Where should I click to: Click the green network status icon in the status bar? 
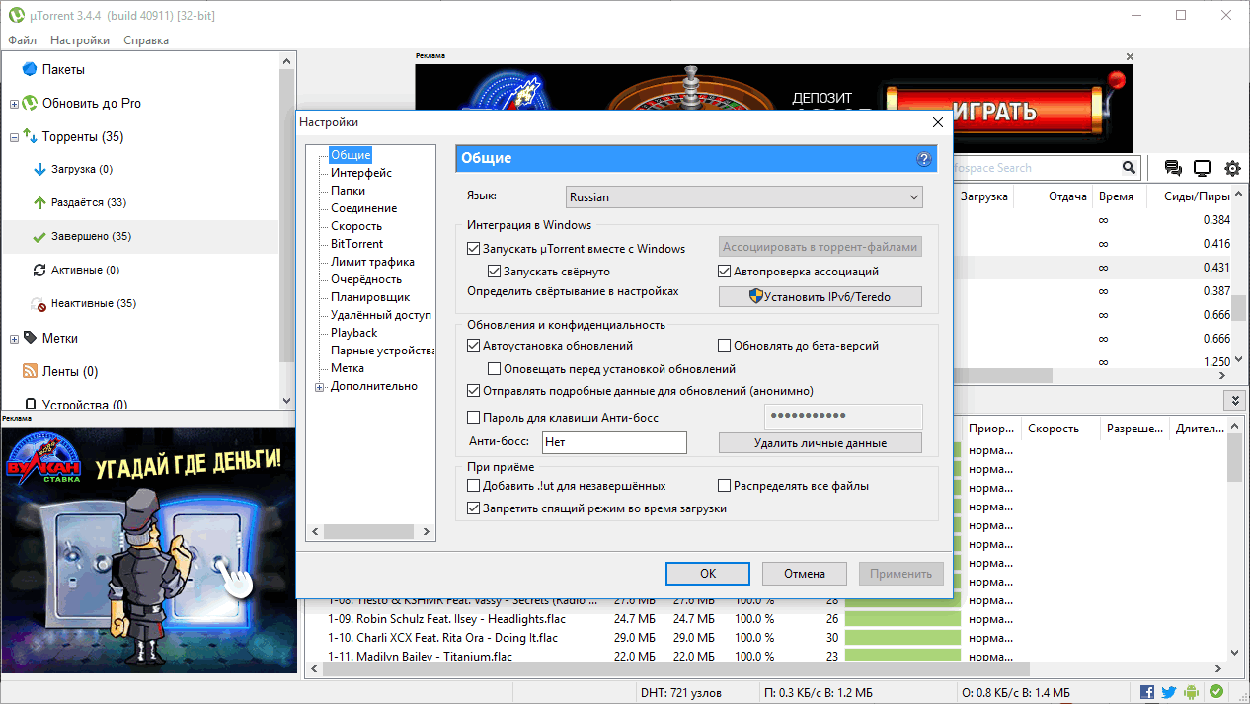point(1216,692)
